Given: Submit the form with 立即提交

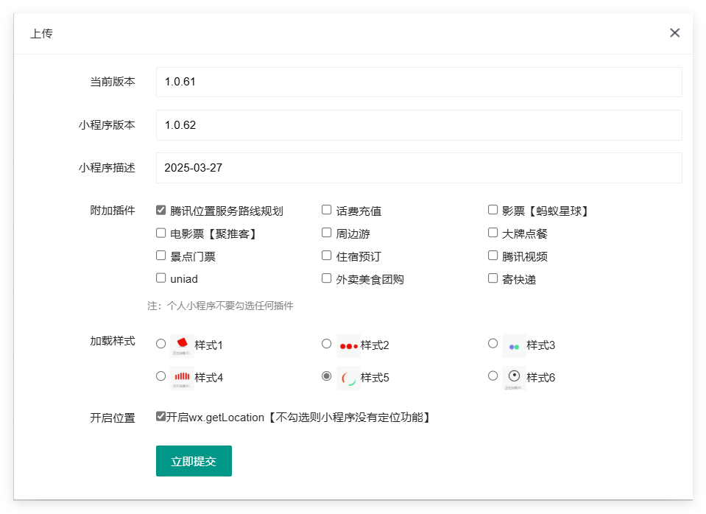Looking at the screenshot, I should click(x=194, y=461).
